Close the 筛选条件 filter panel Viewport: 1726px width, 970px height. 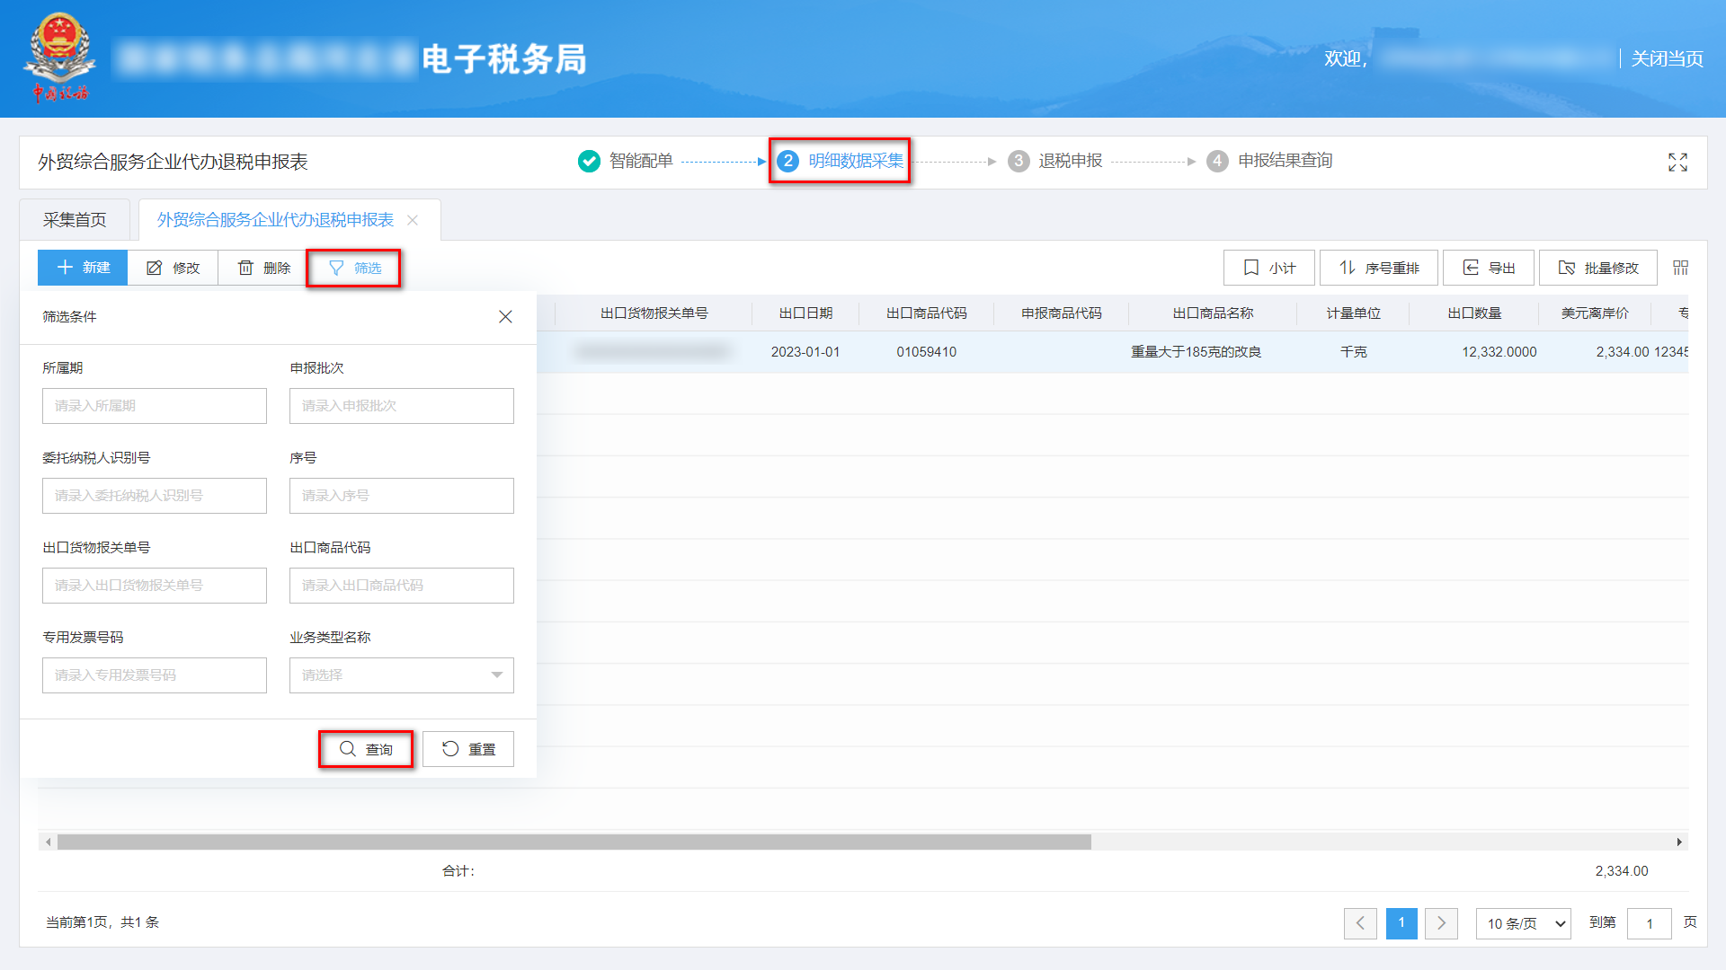(x=505, y=316)
